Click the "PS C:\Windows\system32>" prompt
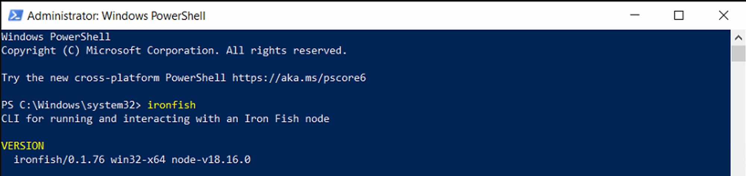 [71, 105]
